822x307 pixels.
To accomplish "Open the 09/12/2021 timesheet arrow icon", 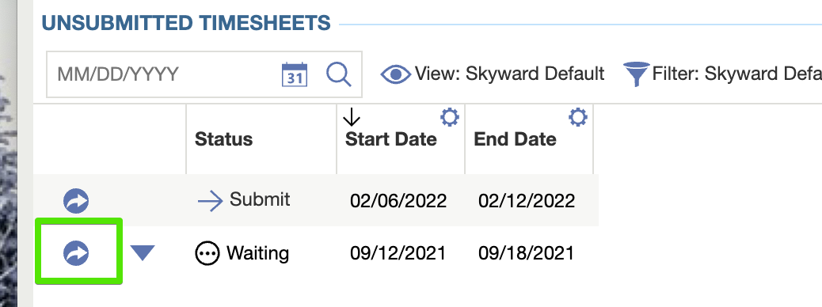I will tap(76, 253).
